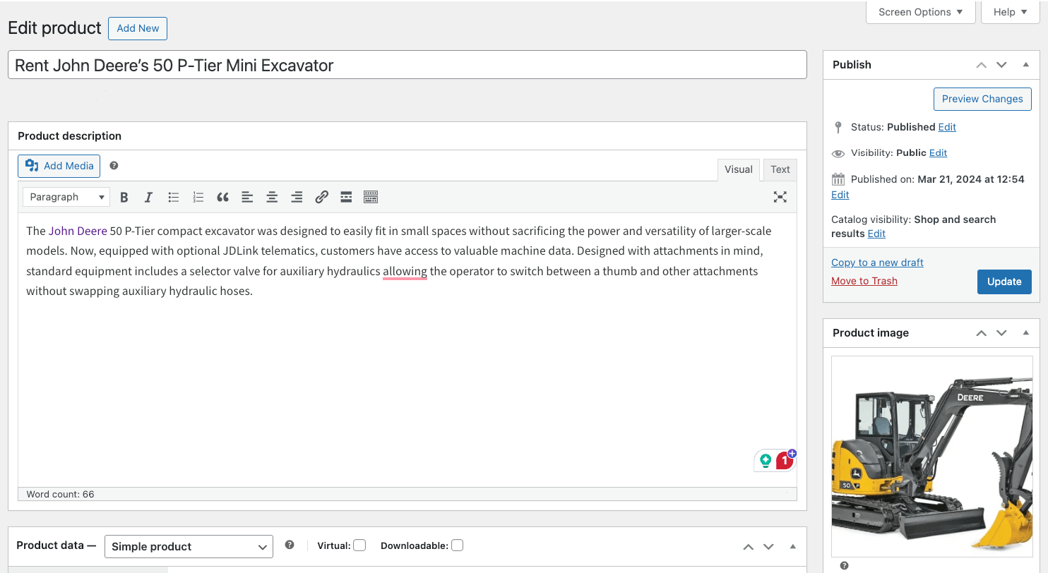Edit the published status

tap(947, 127)
